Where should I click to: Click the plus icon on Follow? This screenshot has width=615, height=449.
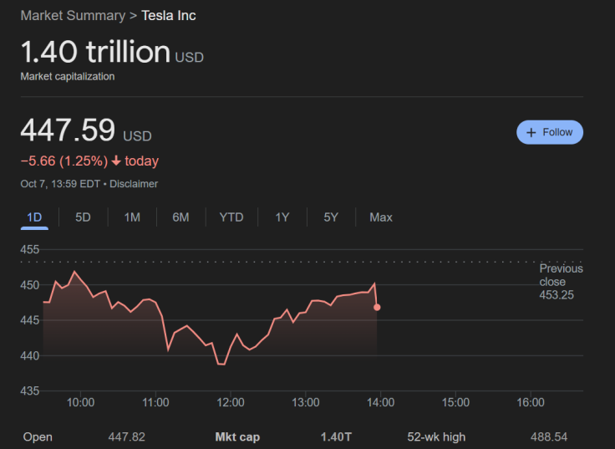tap(531, 132)
